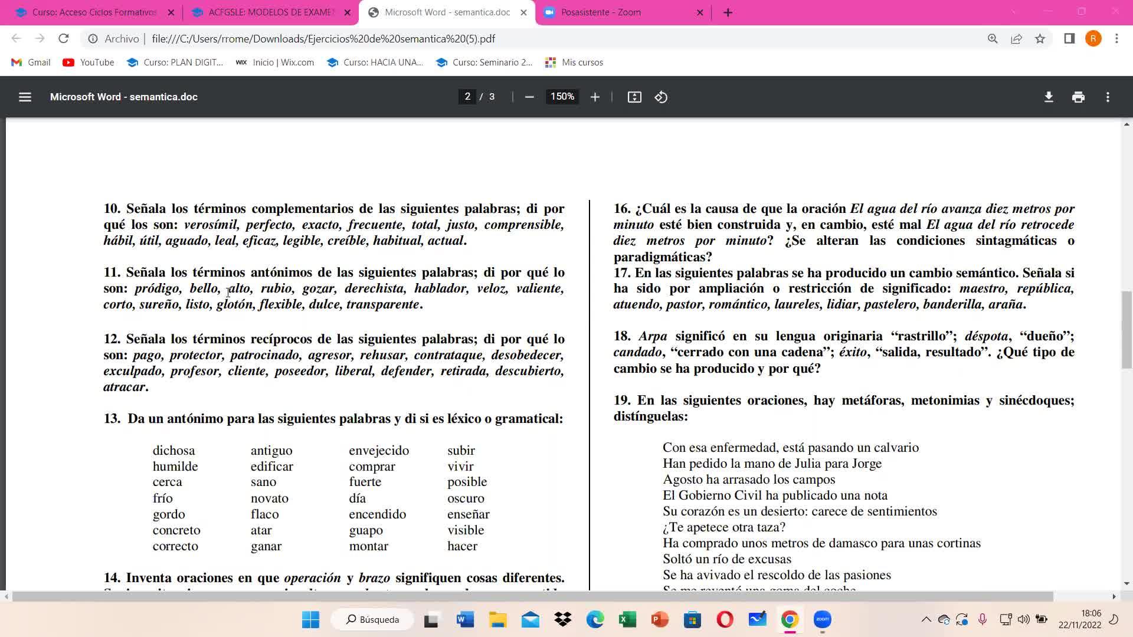Open the PDF sidebar hamburger menu

(x=25, y=97)
